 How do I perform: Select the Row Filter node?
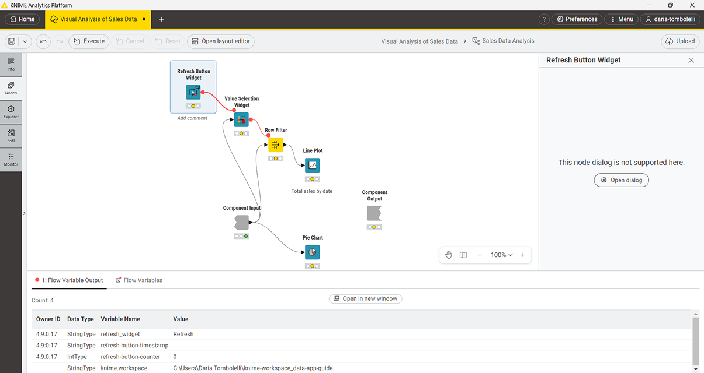(x=276, y=145)
